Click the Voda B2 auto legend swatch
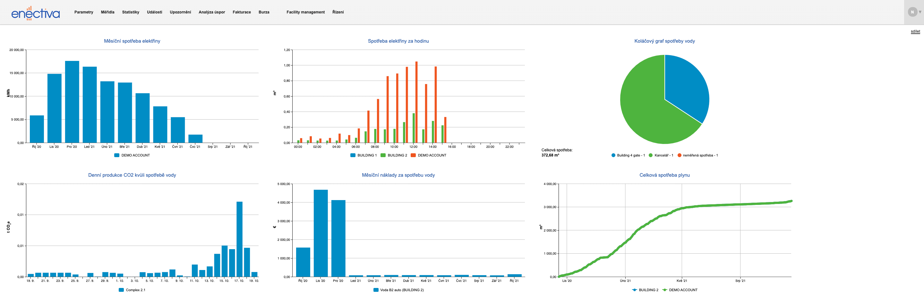 tap(376, 290)
